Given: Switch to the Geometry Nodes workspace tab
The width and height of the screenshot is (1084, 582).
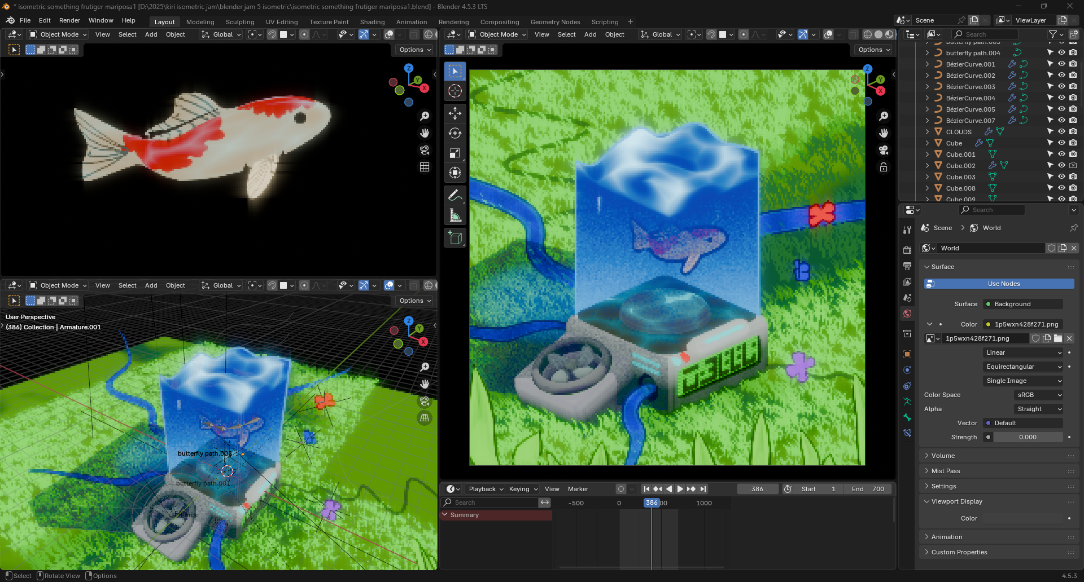Looking at the screenshot, I should [x=556, y=22].
